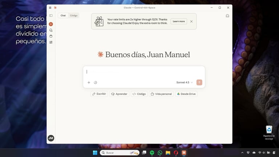The width and height of the screenshot is (279, 157).
Task: Click the gift box icon in banner
Action: (x=99, y=21)
